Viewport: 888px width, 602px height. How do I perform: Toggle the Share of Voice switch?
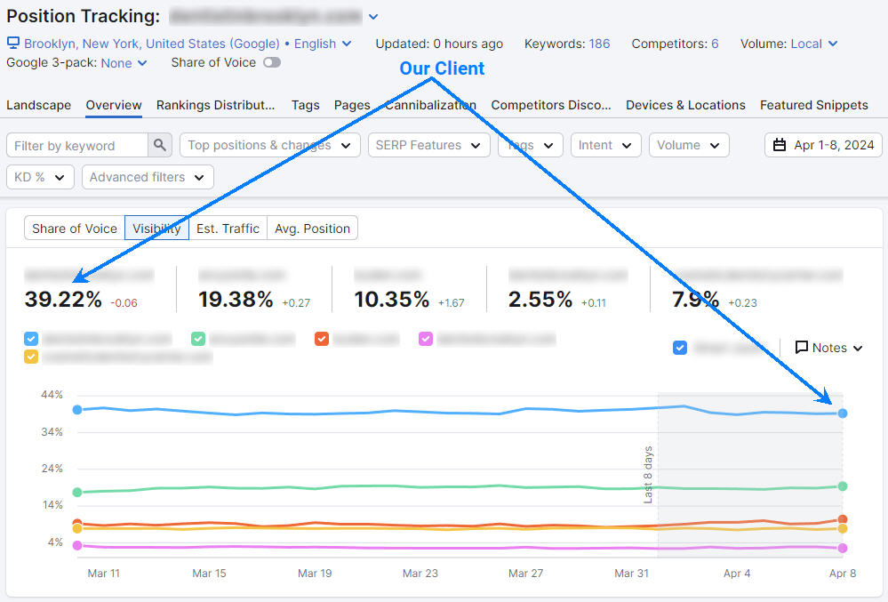(272, 62)
